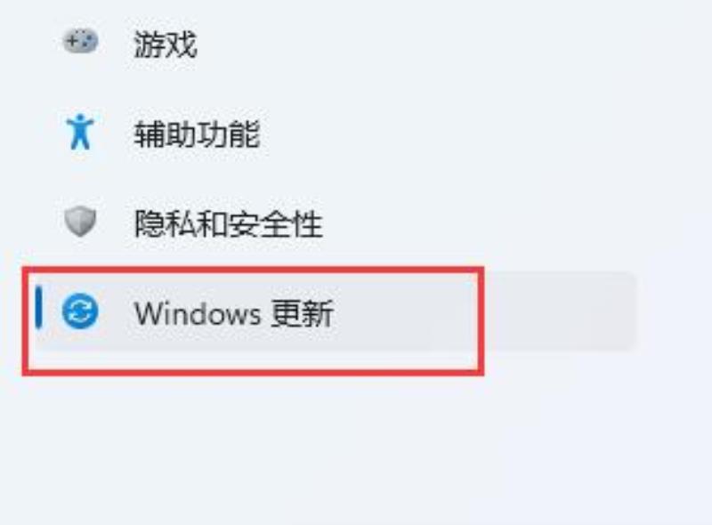712x525 pixels.
Task: Click the 游戏 text label
Action: (x=166, y=44)
